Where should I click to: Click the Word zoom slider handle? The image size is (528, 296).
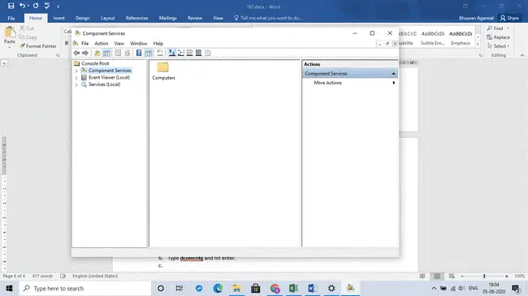point(484,277)
